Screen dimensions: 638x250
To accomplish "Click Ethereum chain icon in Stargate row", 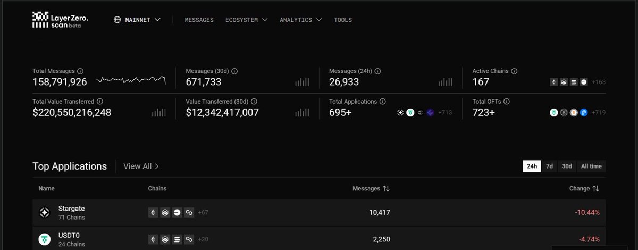I will point(153,212).
